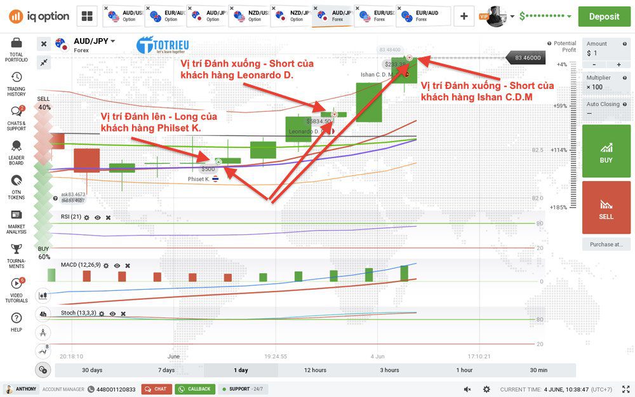Switch to the EUR/USD Forex tab
Screen dimensions: 635x397
click(x=375, y=17)
